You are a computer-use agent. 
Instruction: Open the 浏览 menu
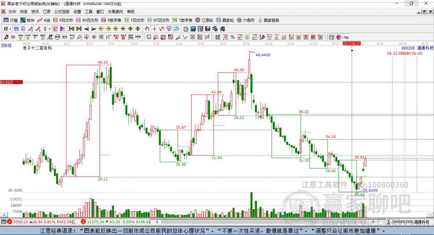(x=24, y=11)
